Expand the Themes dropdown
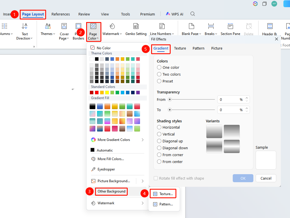This screenshot has height=218, width=290. point(48,29)
